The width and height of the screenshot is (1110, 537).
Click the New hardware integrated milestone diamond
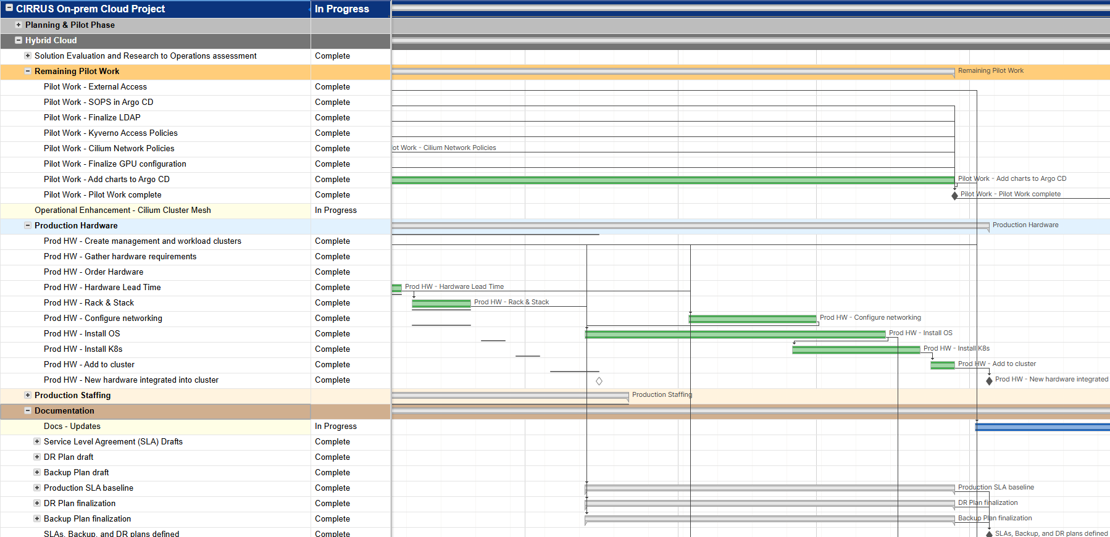click(x=990, y=381)
